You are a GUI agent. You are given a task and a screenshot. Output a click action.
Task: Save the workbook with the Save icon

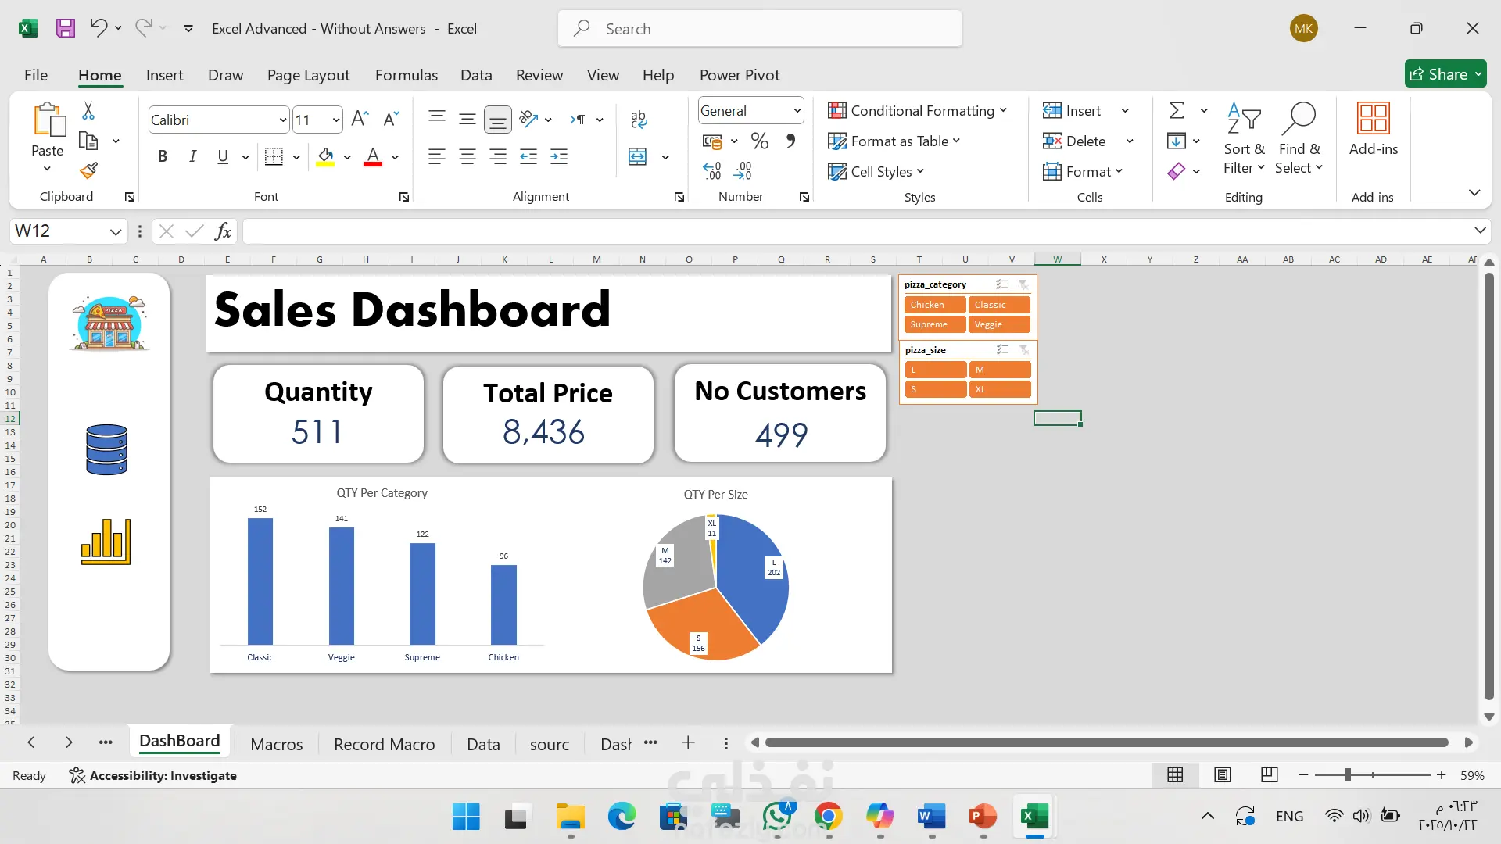click(x=66, y=28)
